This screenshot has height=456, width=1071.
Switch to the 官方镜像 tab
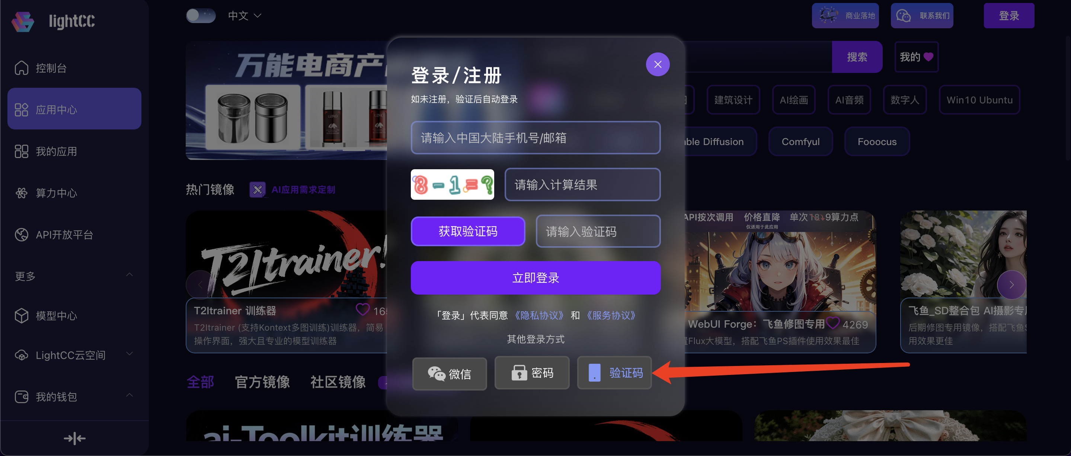coord(262,382)
